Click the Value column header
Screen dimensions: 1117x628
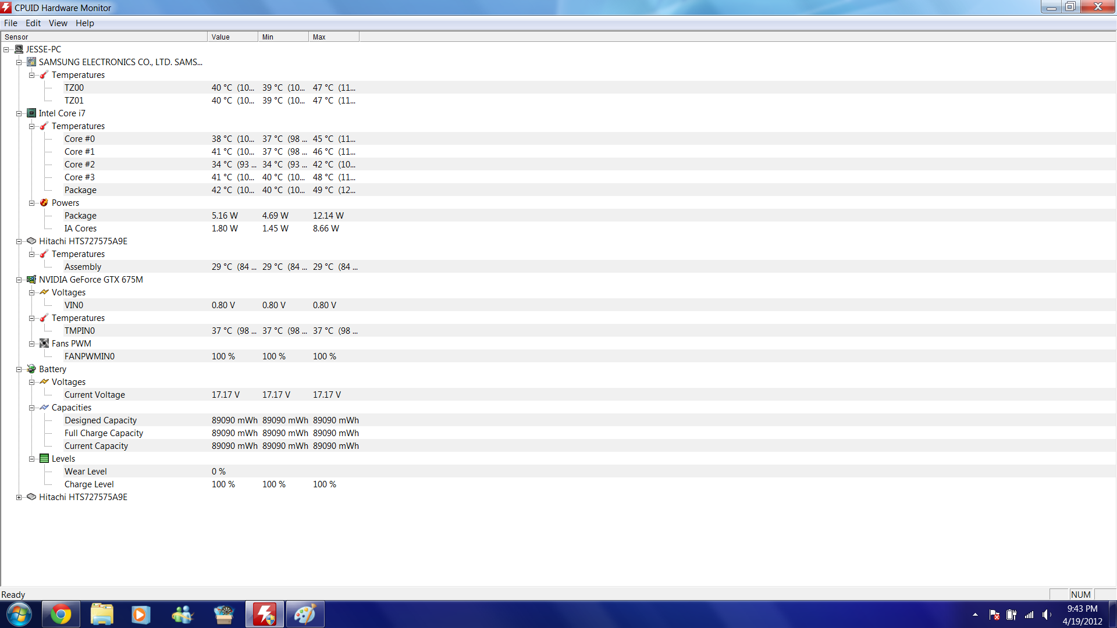[x=233, y=37]
